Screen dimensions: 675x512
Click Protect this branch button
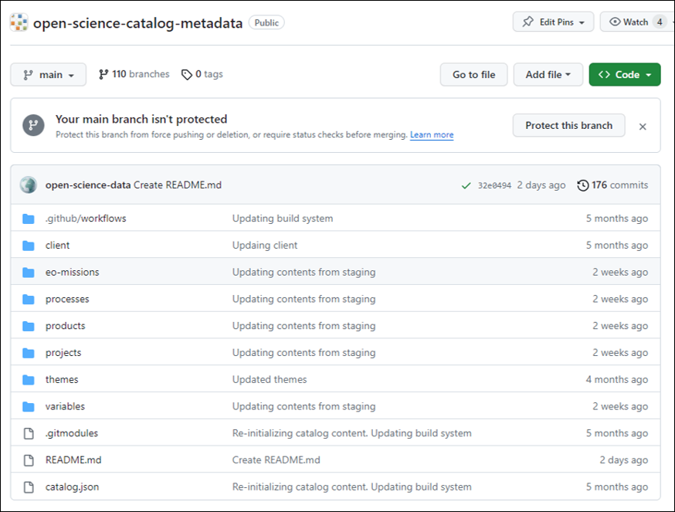[568, 125]
